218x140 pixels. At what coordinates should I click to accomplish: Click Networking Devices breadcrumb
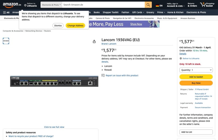[x=34, y=31]
